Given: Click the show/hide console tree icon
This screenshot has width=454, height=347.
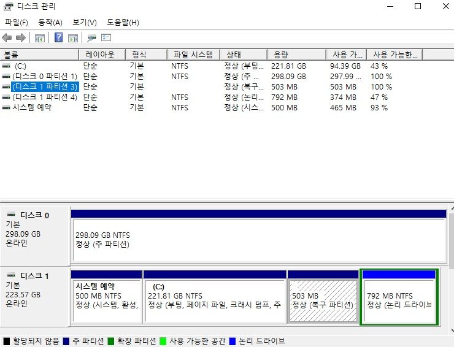Looking at the screenshot, I should [x=40, y=38].
